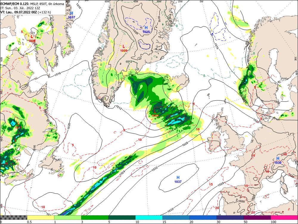
Task: Click the medium green 3–5 legend swatch
Action: [95, 217]
